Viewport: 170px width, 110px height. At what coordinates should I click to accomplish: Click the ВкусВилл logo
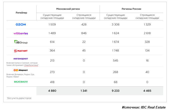21,82
